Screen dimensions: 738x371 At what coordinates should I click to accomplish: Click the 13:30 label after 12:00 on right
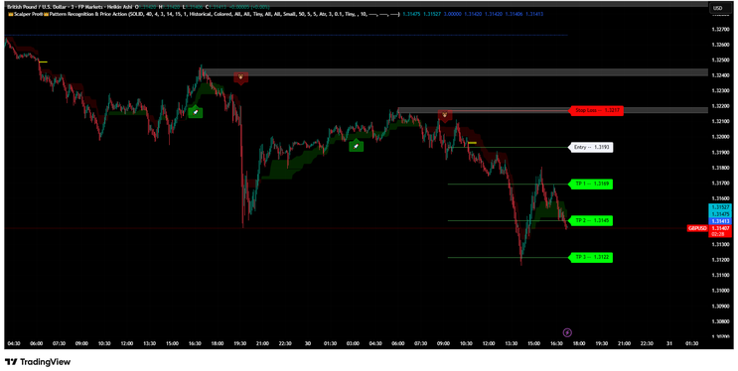tap(511, 344)
